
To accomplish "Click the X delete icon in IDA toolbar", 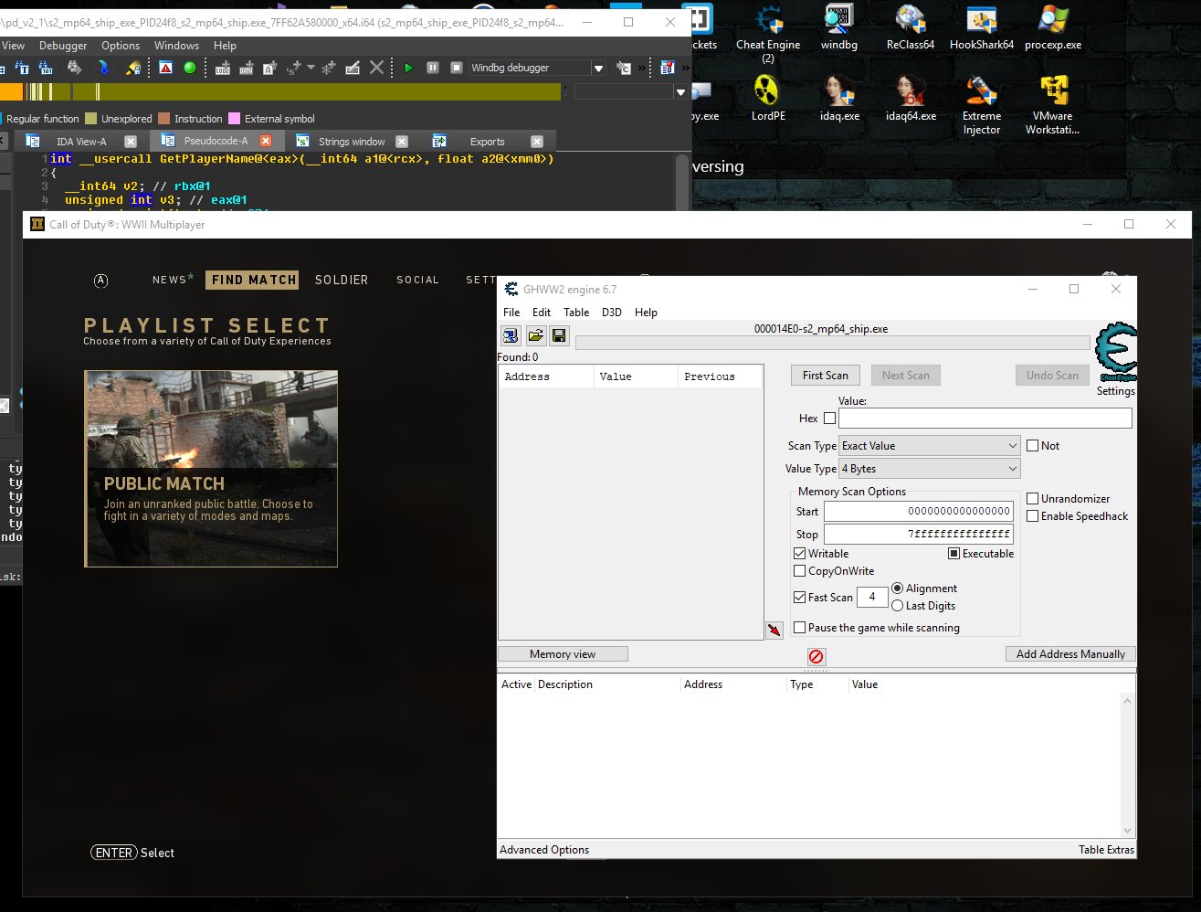I will (376, 68).
